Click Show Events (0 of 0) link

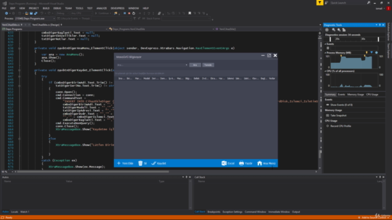341,105
